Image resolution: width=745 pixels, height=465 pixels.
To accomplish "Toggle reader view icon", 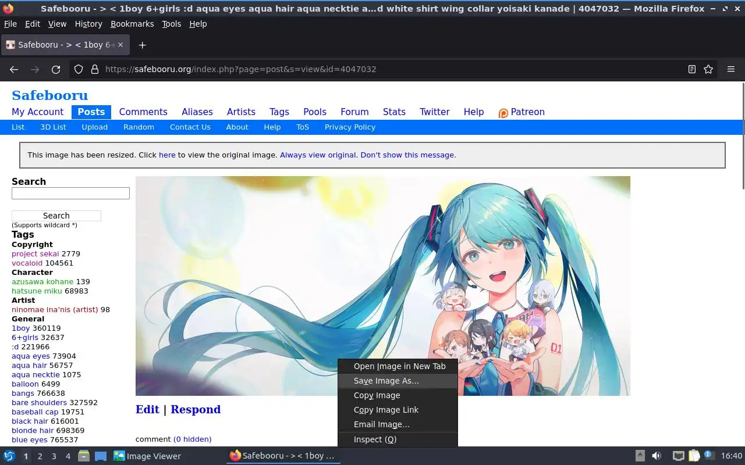I will tap(692, 69).
